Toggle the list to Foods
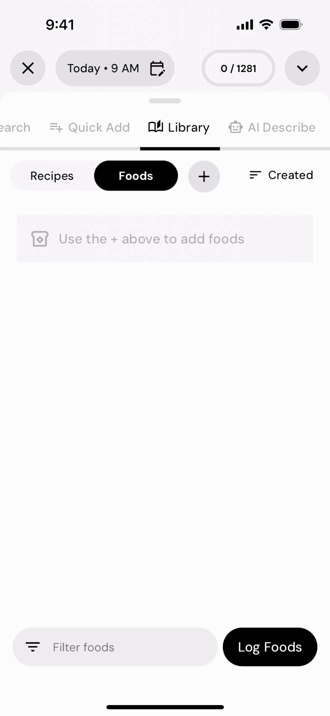Image resolution: width=330 pixels, height=716 pixels. tap(136, 176)
